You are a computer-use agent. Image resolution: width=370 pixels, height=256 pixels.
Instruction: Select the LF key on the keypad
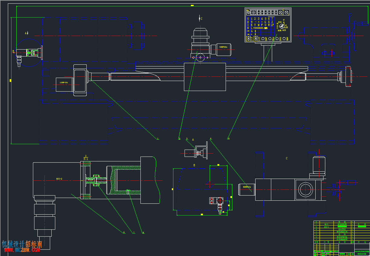point(272,25)
